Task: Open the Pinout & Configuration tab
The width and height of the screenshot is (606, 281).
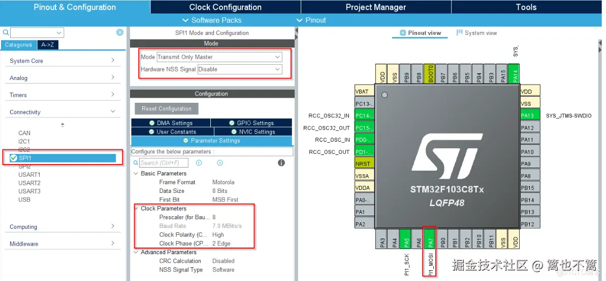Action: pyautogui.click(x=75, y=7)
